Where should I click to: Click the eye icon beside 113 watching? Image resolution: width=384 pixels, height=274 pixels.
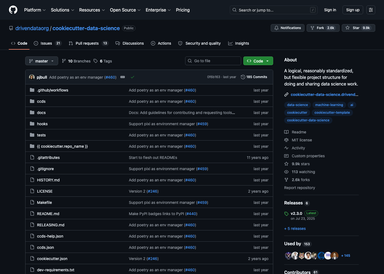click(286, 172)
